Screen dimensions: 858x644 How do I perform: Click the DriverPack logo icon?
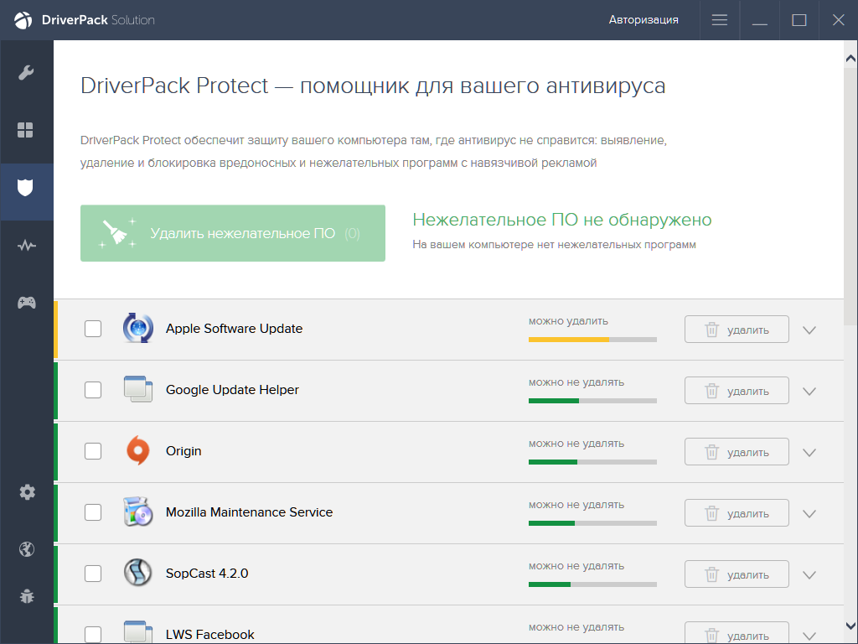[x=23, y=20]
